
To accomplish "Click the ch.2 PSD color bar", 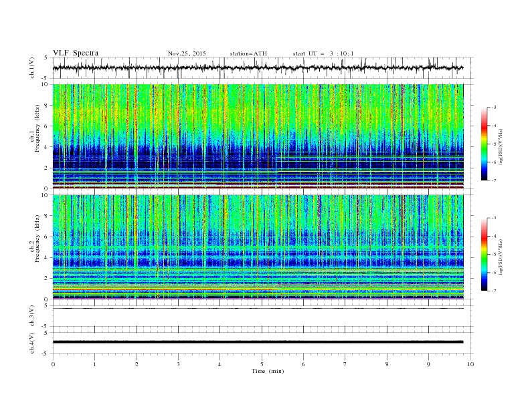I will (484, 254).
